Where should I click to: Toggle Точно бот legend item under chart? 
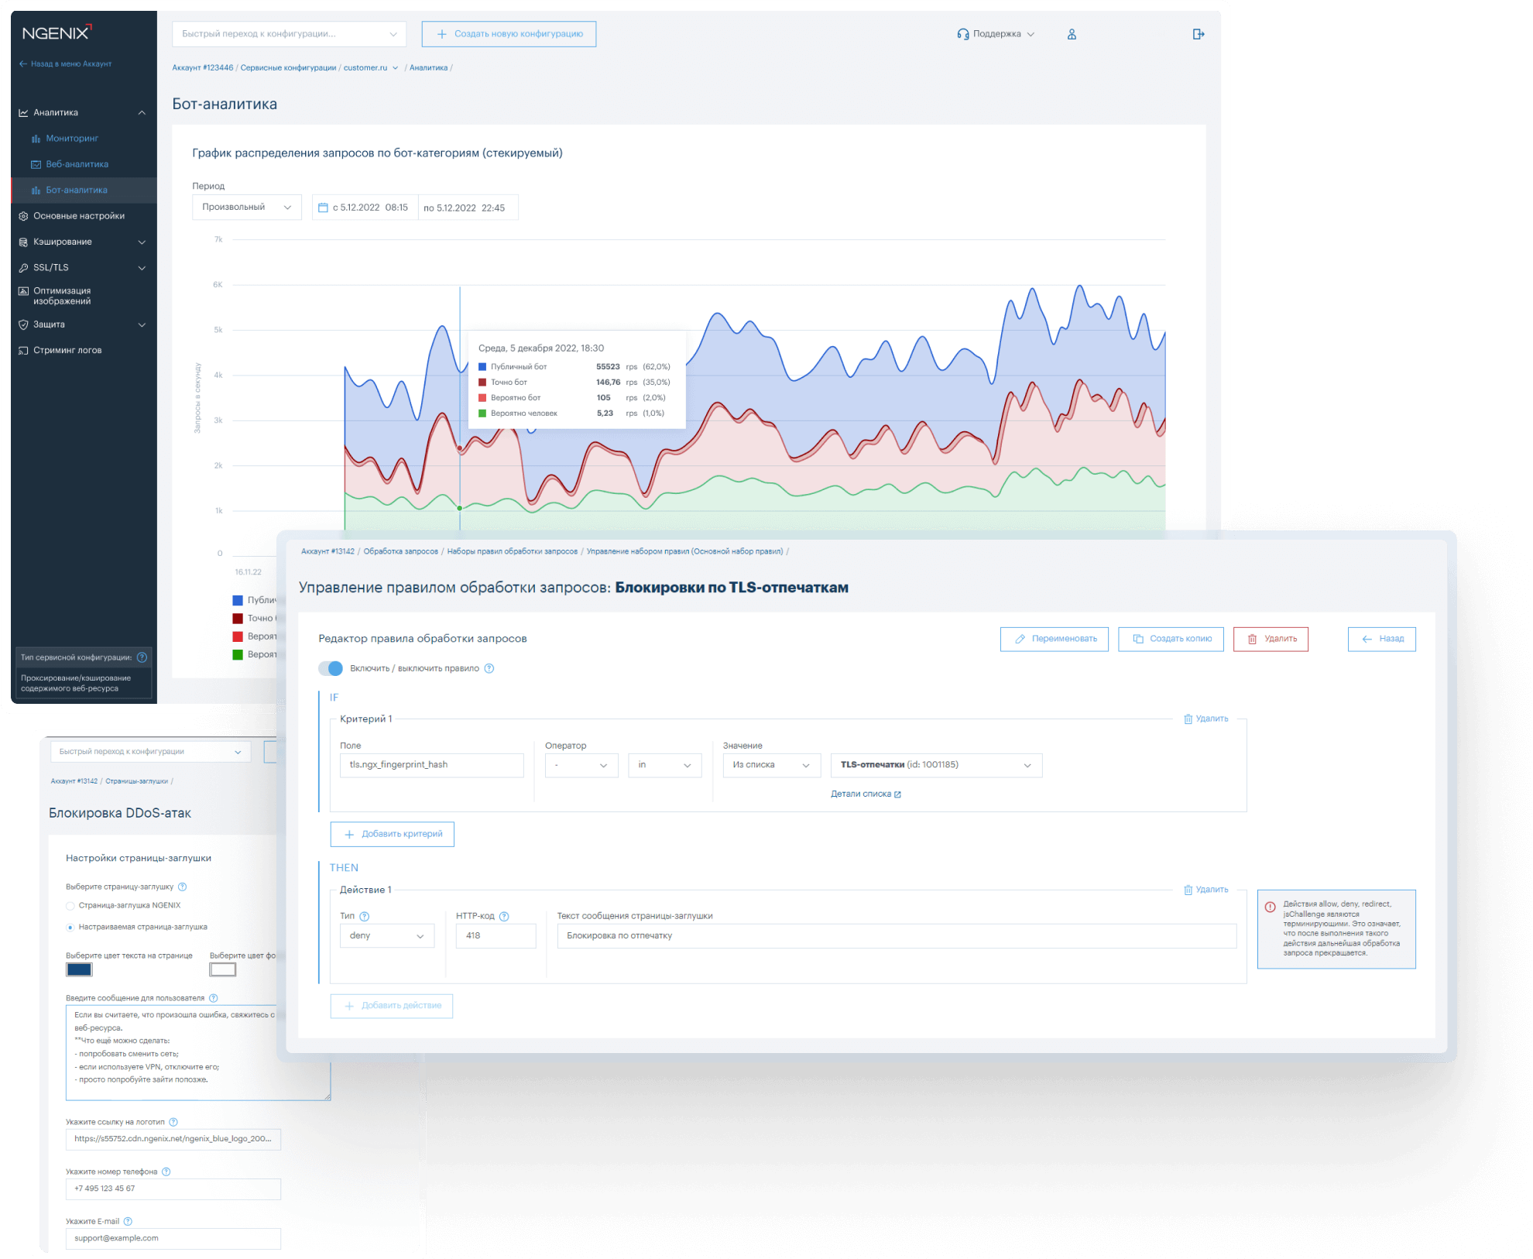[x=255, y=619]
